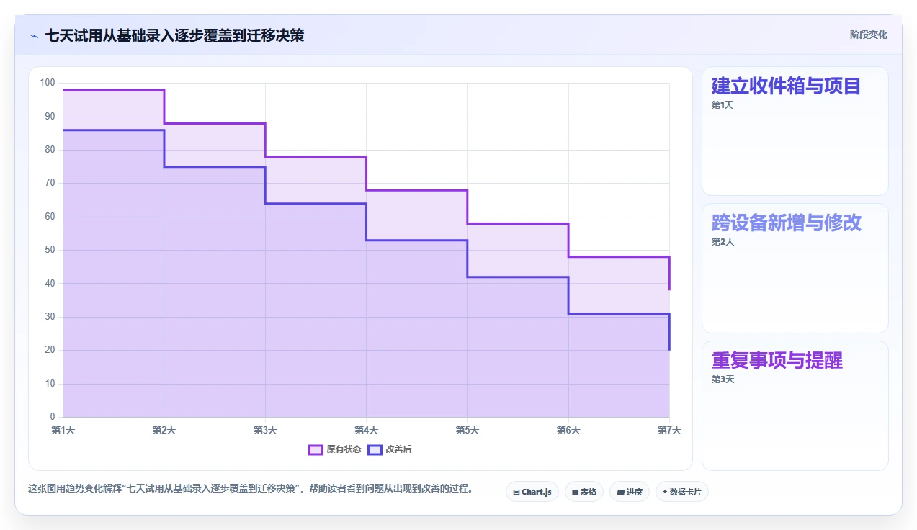The height and width of the screenshot is (530, 917).
Task: Click the 第3天 axis label
Action: tap(265, 430)
